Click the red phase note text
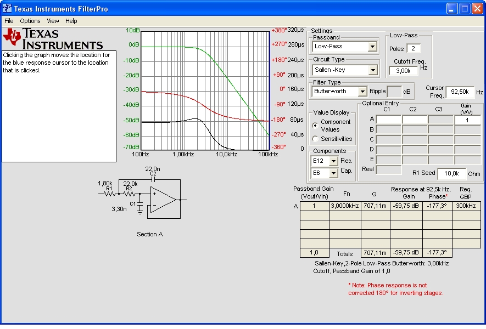 pos(396,289)
